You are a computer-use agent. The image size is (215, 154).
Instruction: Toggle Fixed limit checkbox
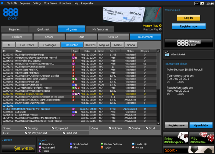(64, 133)
